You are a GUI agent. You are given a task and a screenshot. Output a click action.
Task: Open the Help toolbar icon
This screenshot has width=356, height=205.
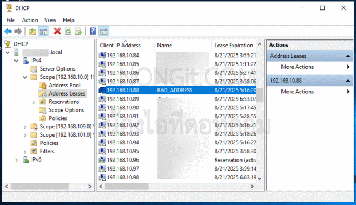point(93,31)
